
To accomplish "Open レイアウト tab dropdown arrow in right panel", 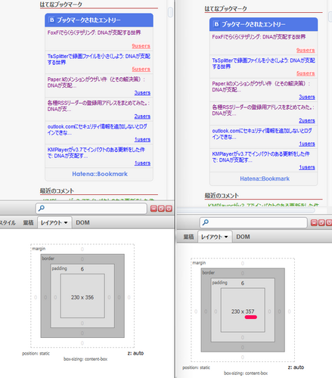I will pos(226,237).
